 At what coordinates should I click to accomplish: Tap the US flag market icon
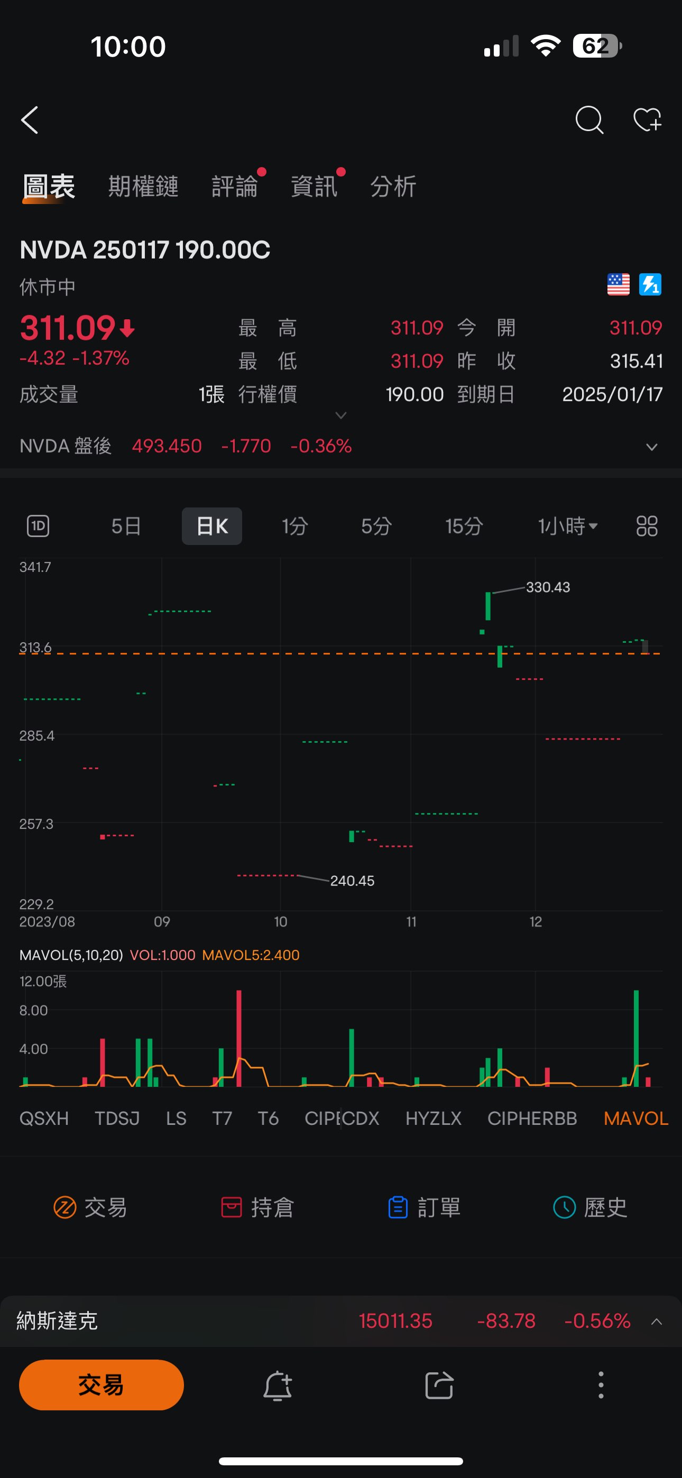[x=618, y=284]
